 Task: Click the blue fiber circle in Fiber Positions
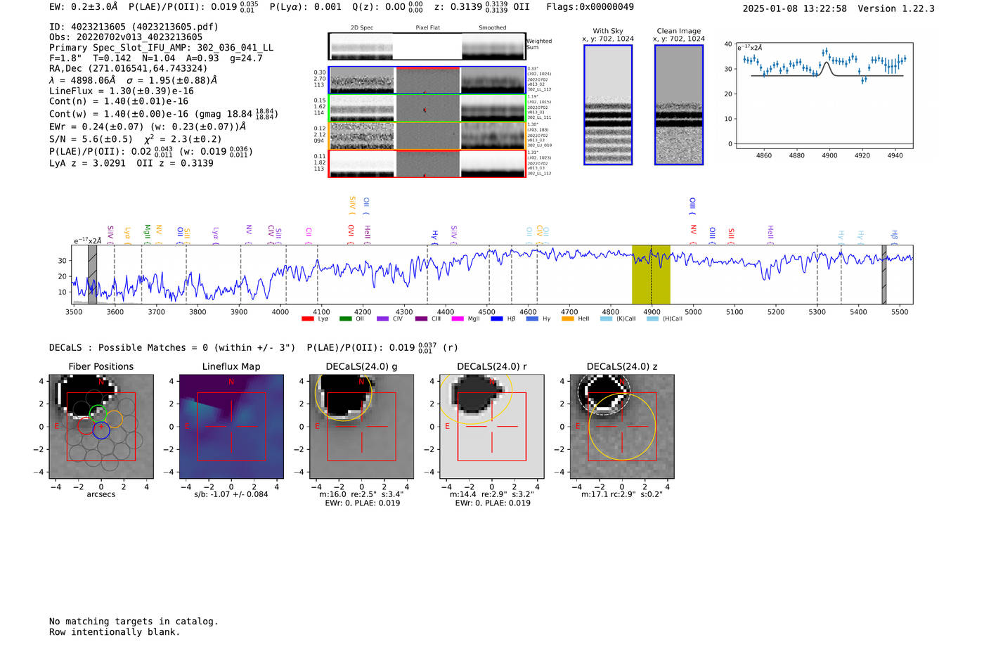[101, 430]
